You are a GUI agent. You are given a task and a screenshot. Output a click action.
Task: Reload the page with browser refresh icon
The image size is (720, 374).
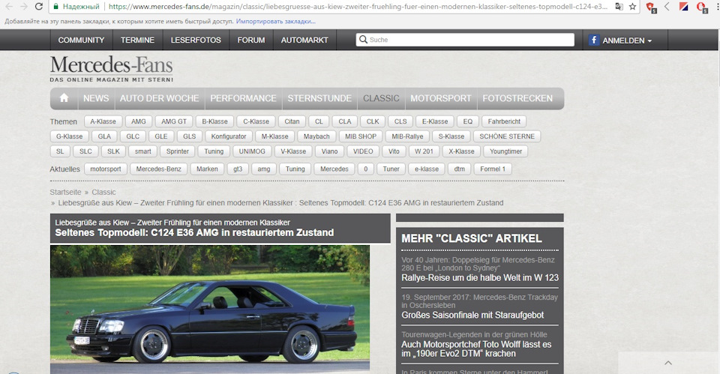tap(39, 7)
